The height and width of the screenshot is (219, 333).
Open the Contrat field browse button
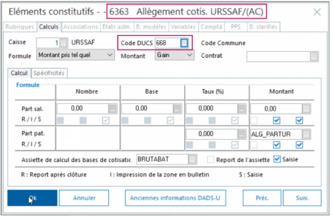tap(314, 57)
